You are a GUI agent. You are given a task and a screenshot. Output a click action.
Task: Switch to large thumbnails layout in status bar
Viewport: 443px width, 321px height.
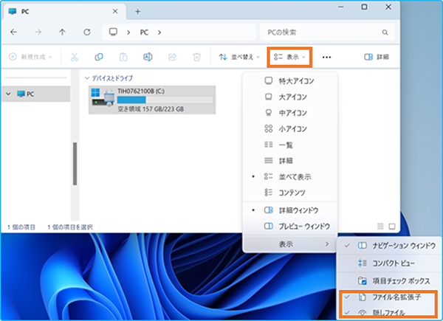[392, 226]
